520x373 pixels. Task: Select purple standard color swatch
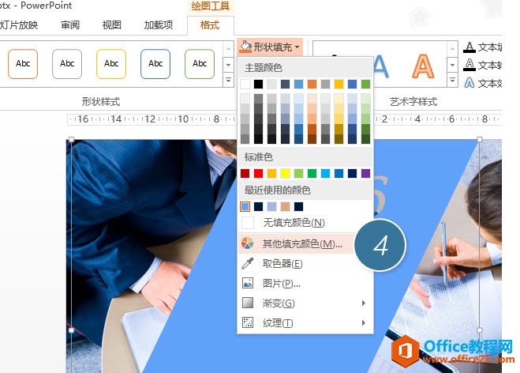tap(365, 173)
